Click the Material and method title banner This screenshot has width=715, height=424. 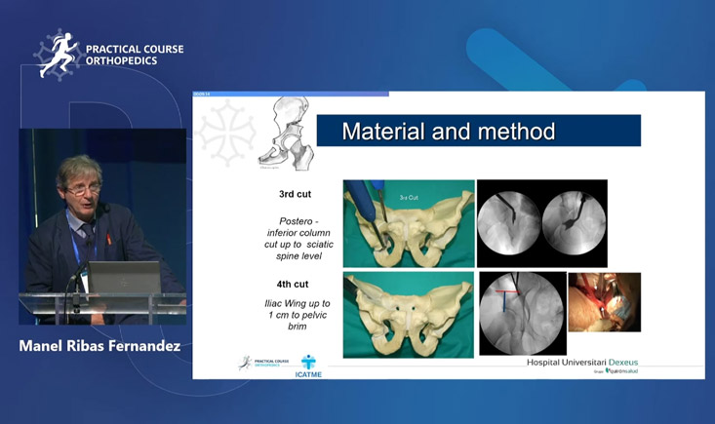pos(477,131)
